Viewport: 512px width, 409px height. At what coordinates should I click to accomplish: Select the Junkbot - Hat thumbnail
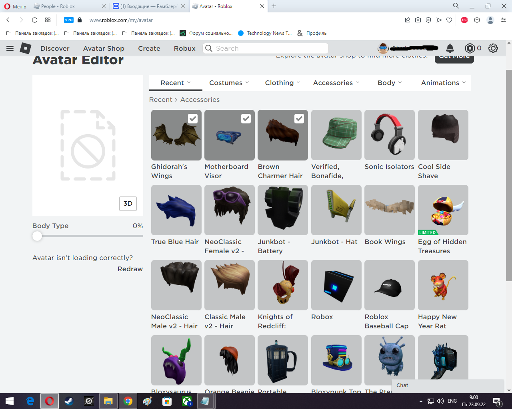[336, 210]
